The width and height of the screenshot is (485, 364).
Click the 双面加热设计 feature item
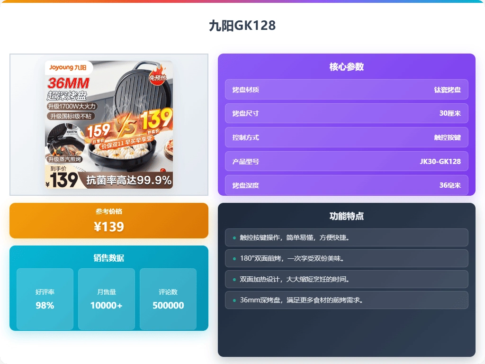pyautogui.click(x=346, y=279)
